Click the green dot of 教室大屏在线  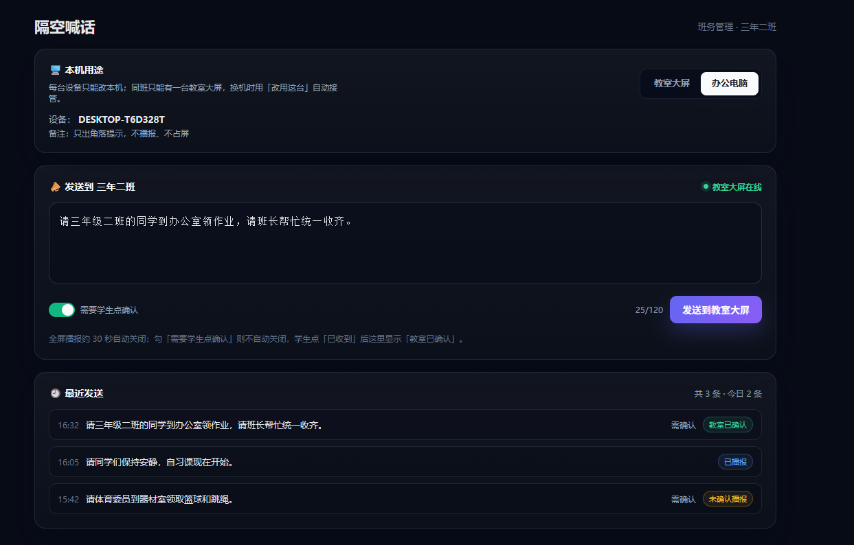tap(706, 186)
